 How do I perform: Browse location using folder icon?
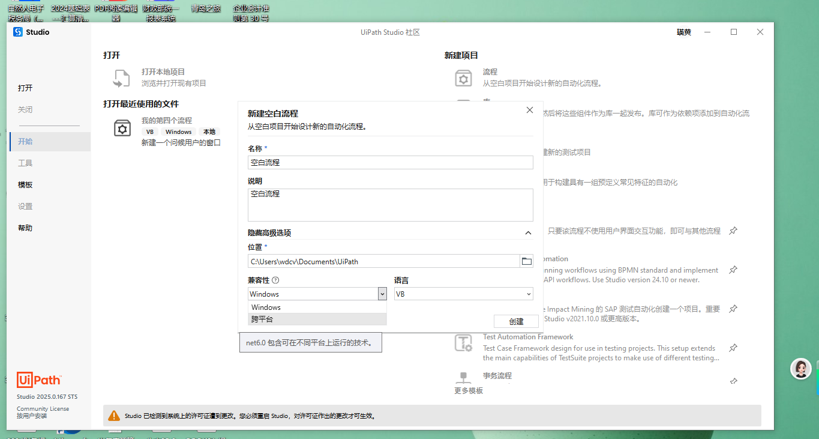[x=526, y=261]
